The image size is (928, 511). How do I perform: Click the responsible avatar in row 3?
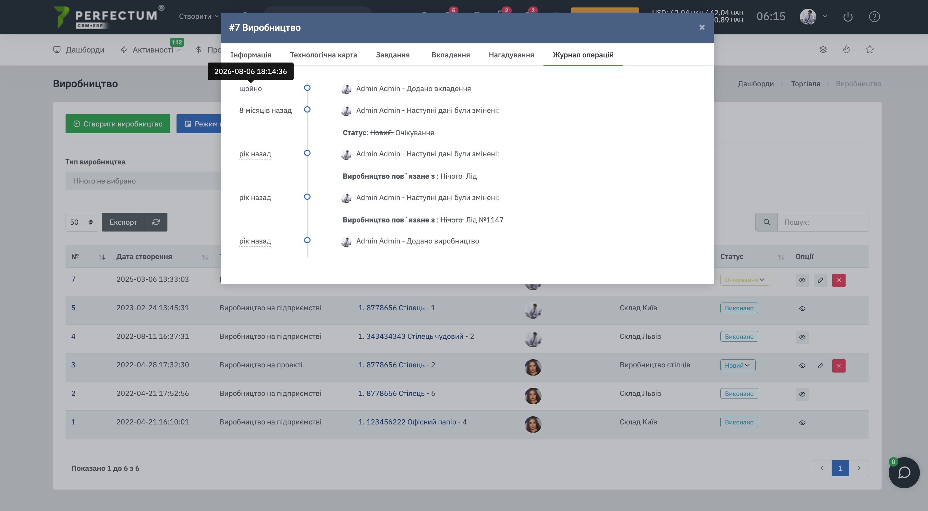pos(533,367)
